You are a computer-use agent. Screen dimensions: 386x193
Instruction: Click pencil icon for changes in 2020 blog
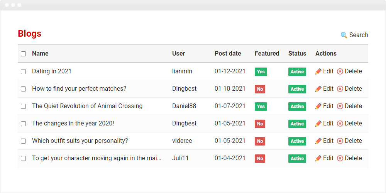318,124
